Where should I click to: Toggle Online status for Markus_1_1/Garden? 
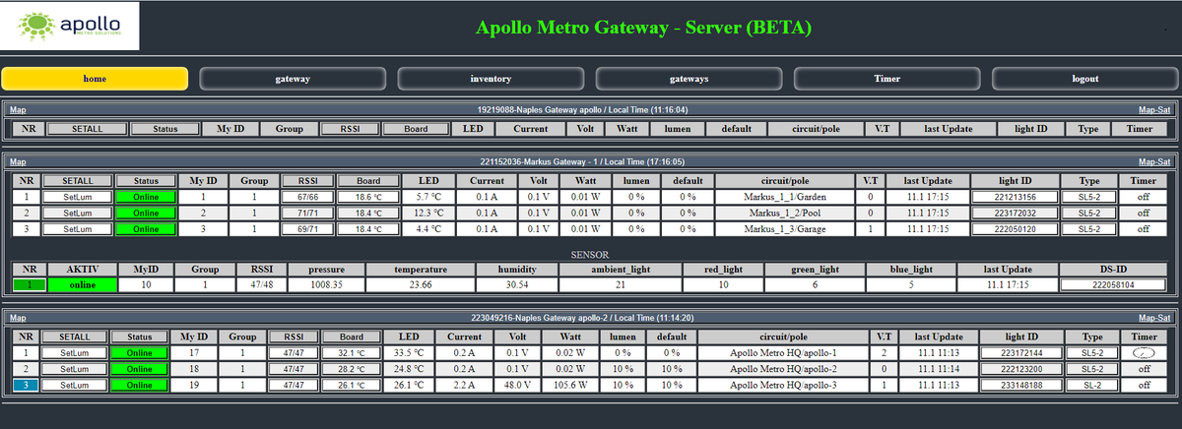point(146,197)
